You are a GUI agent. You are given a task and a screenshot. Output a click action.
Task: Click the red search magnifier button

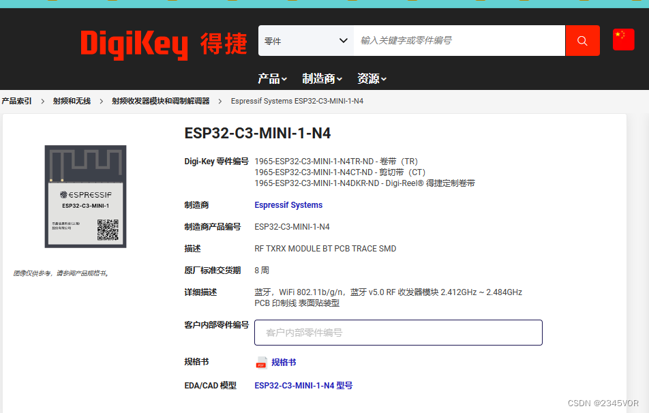point(582,41)
